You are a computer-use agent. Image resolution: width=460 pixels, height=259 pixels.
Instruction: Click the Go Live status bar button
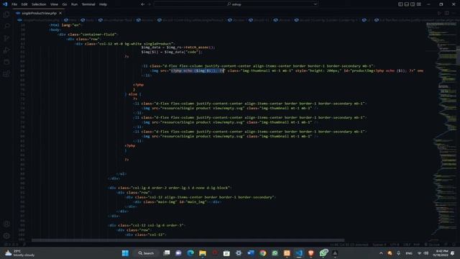pyautogui.click(x=432, y=245)
